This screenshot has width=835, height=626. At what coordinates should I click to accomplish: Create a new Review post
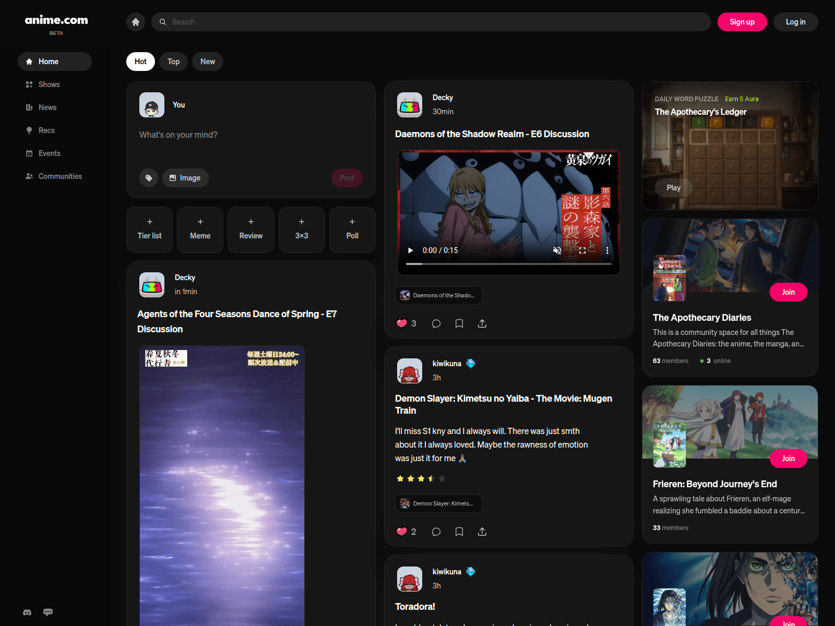pyautogui.click(x=251, y=230)
